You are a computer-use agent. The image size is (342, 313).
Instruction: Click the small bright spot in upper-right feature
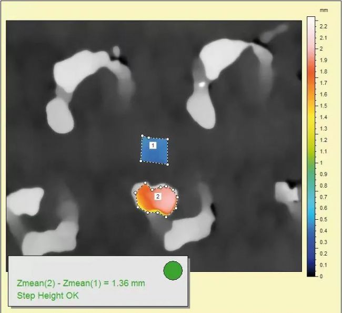tap(201, 84)
